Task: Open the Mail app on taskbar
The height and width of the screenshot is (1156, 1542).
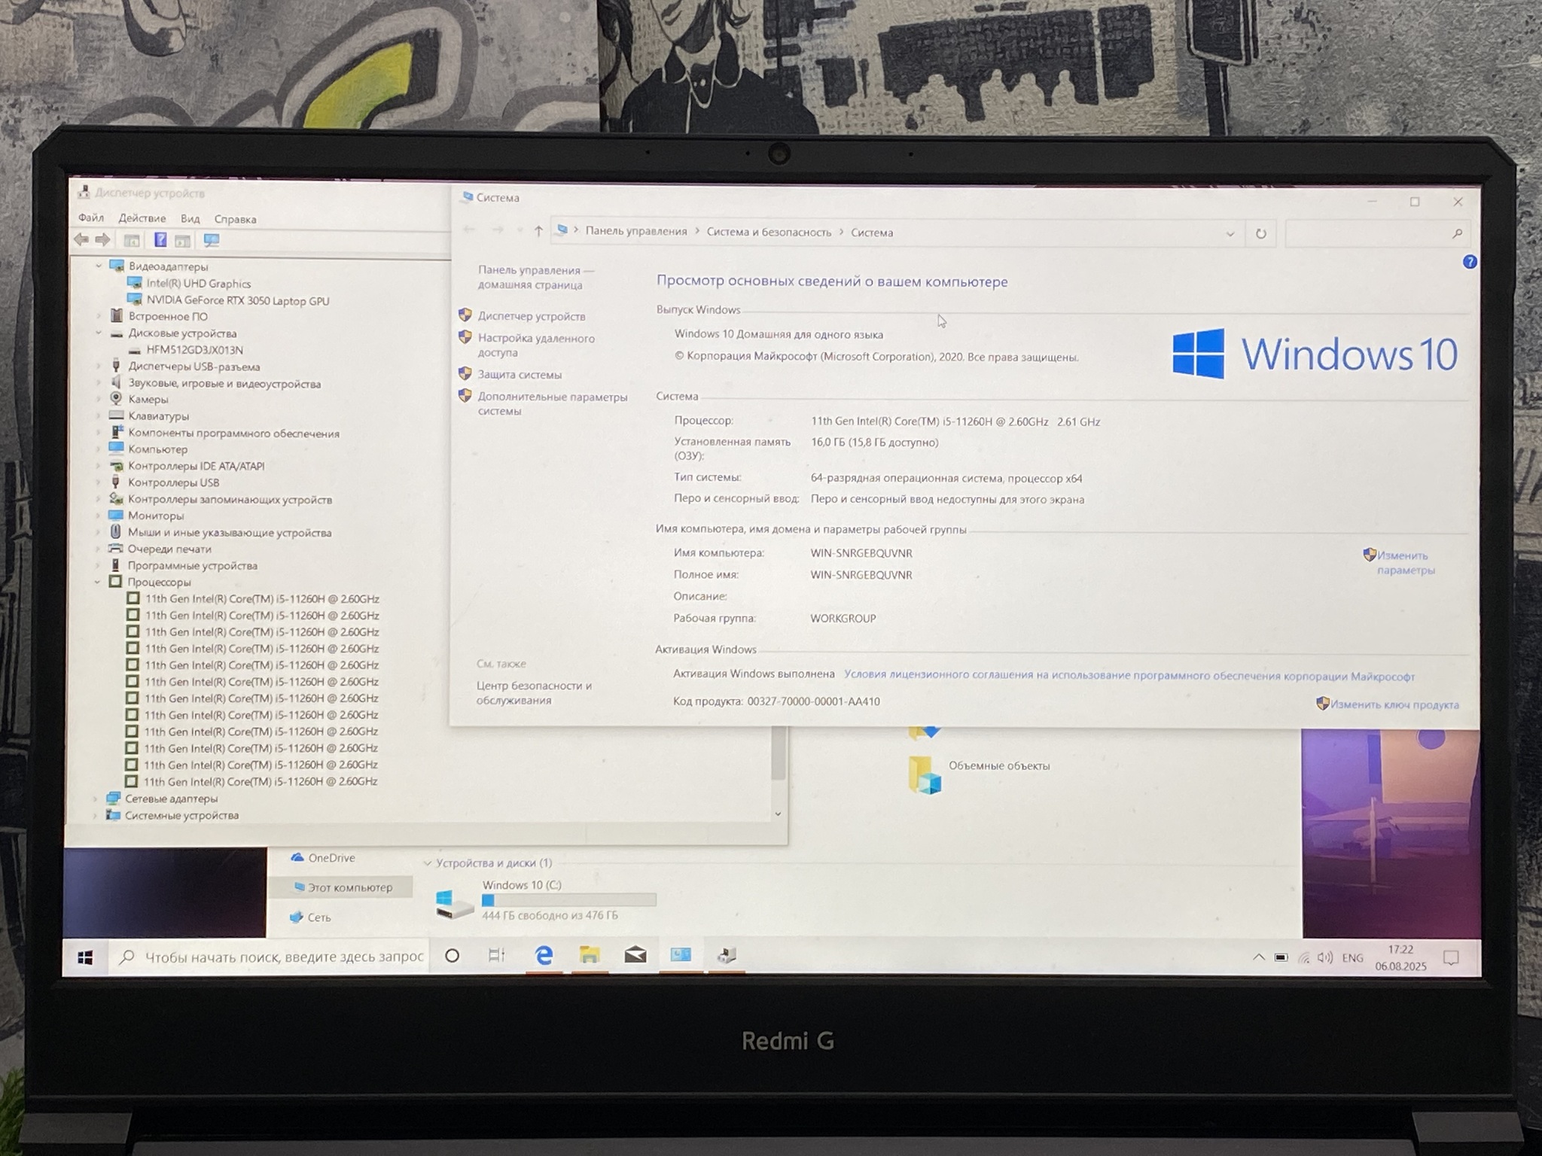Action: click(635, 955)
